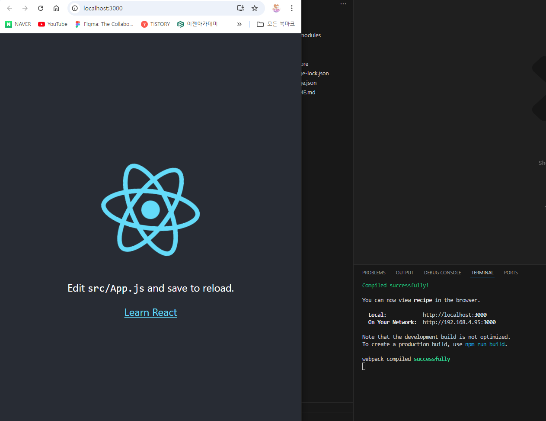Click 'Compiled successfully!' text in terminal
Image resolution: width=546 pixels, height=421 pixels.
(395, 286)
